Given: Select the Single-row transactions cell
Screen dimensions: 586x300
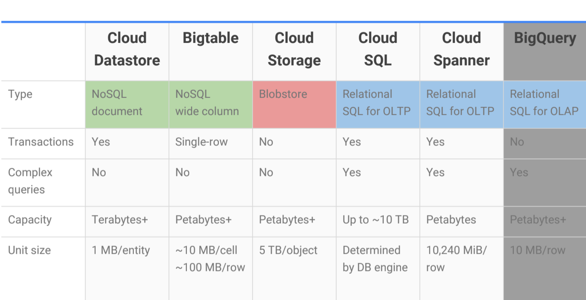Looking at the screenshot, I should 201,142.
